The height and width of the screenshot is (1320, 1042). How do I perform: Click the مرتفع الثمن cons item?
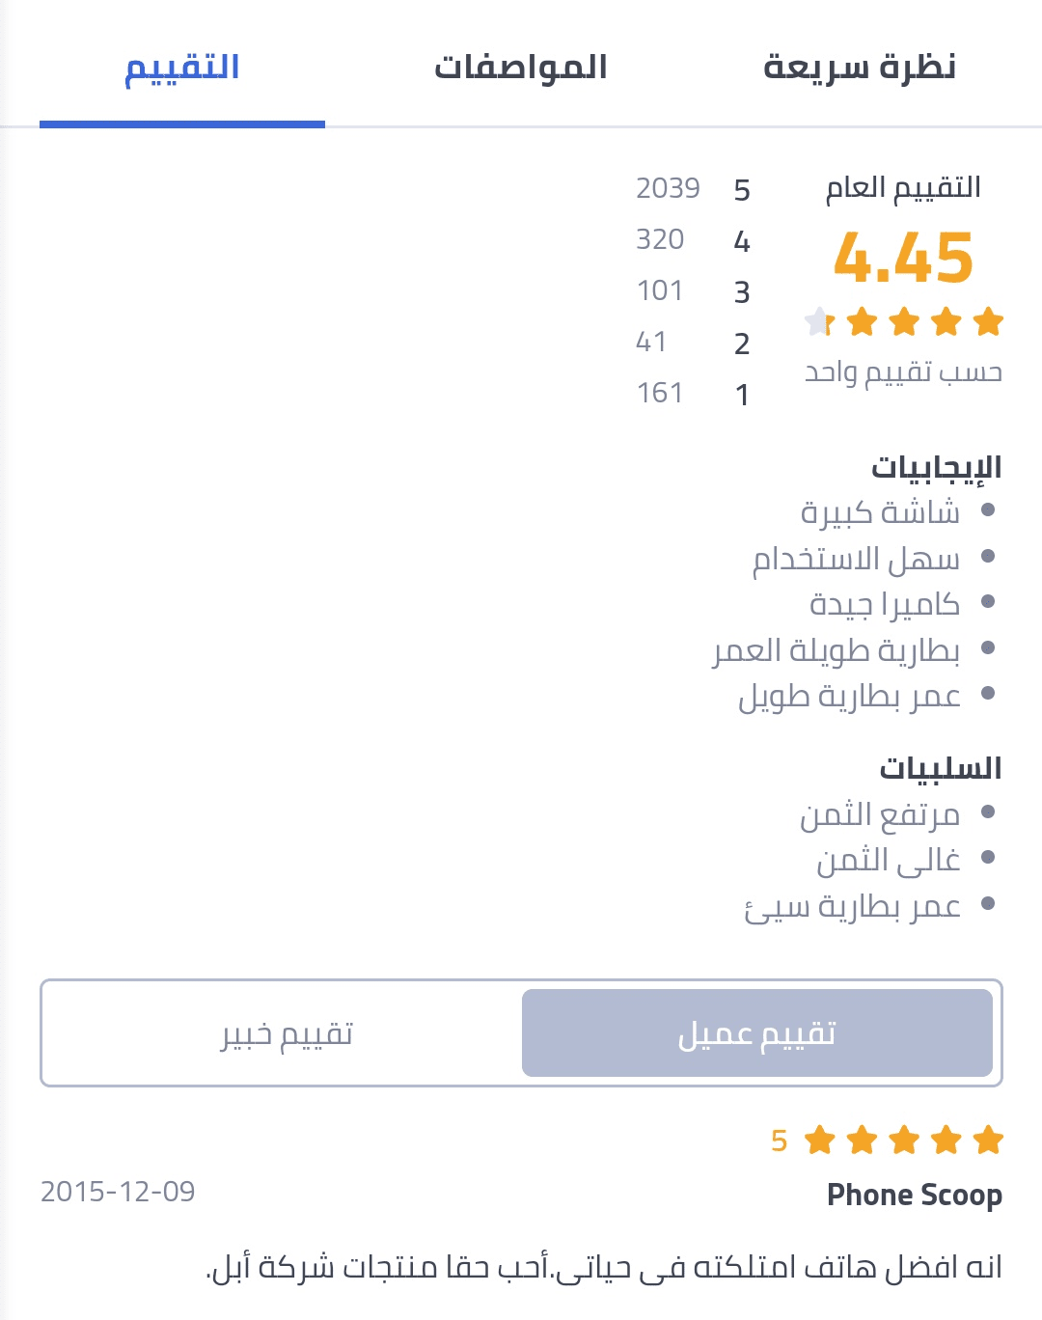click(x=879, y=814)
